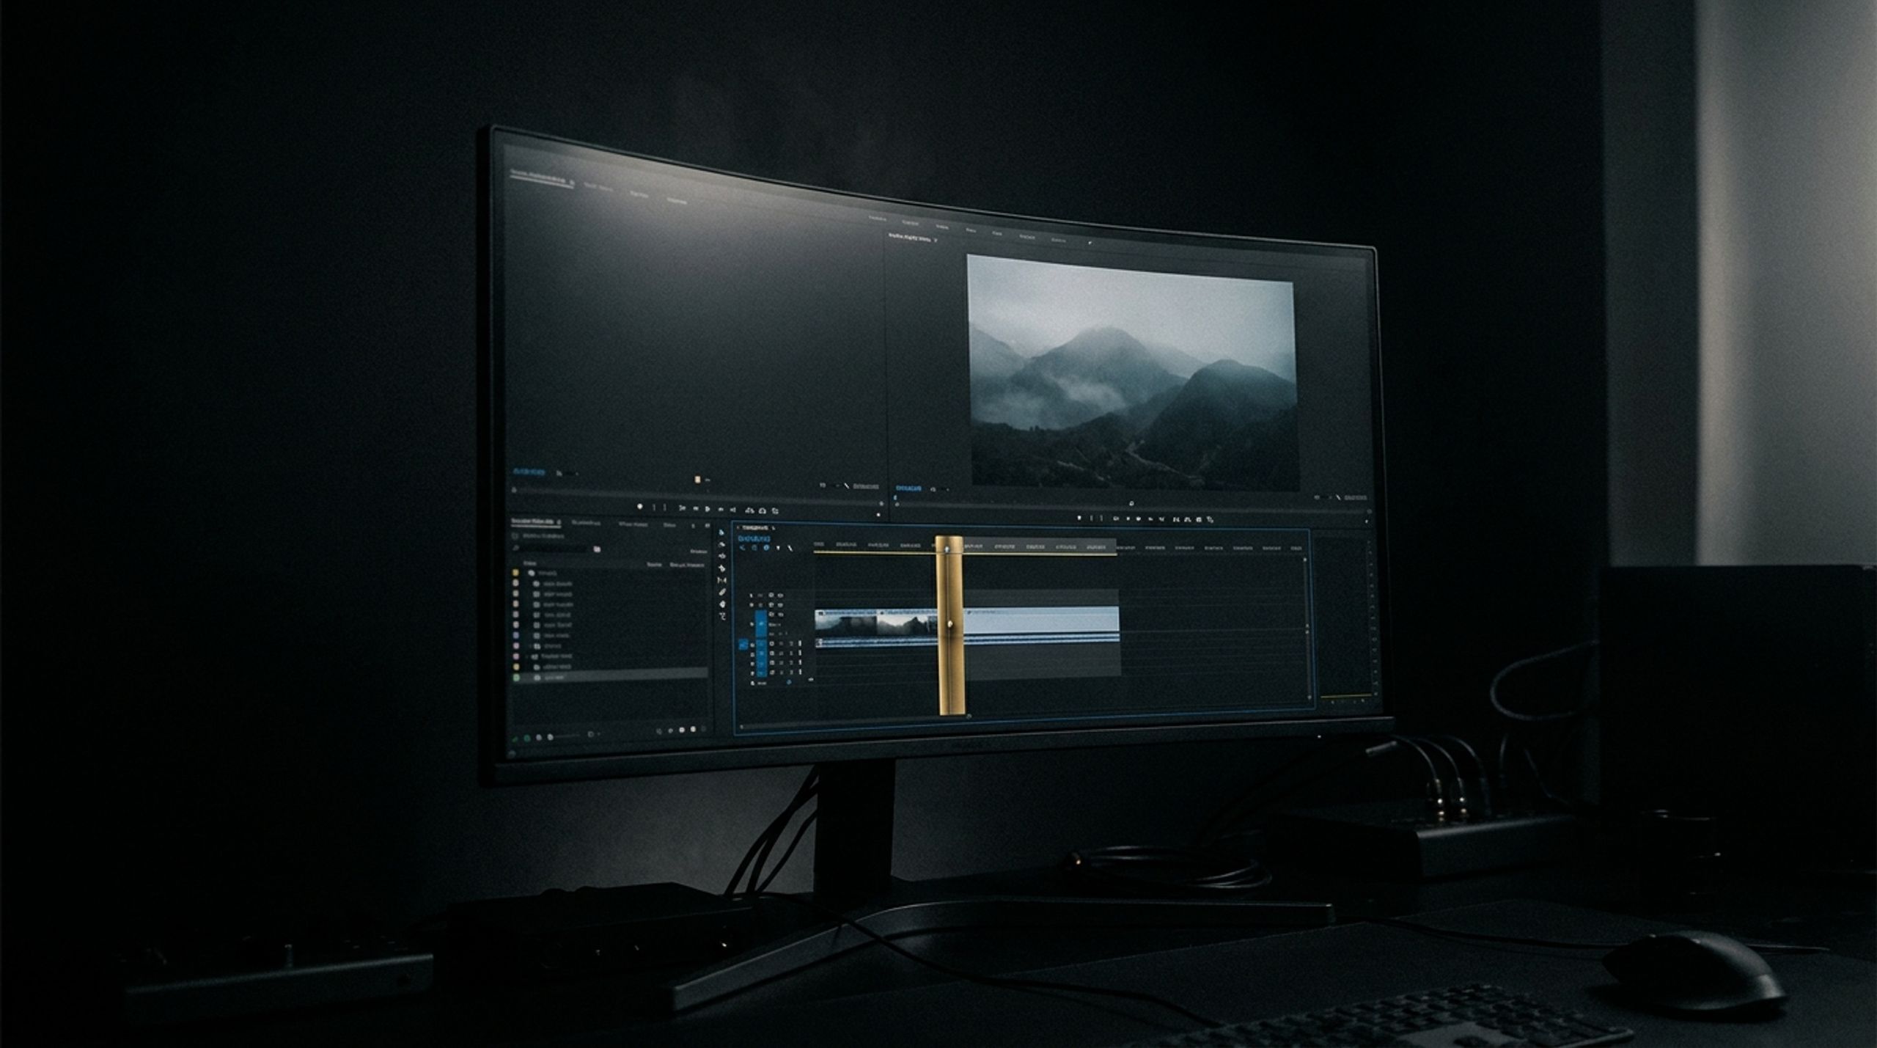Toggle nest sequence insert mode in timeline
Viewport: 1877px width, 1048px height.
742,548
